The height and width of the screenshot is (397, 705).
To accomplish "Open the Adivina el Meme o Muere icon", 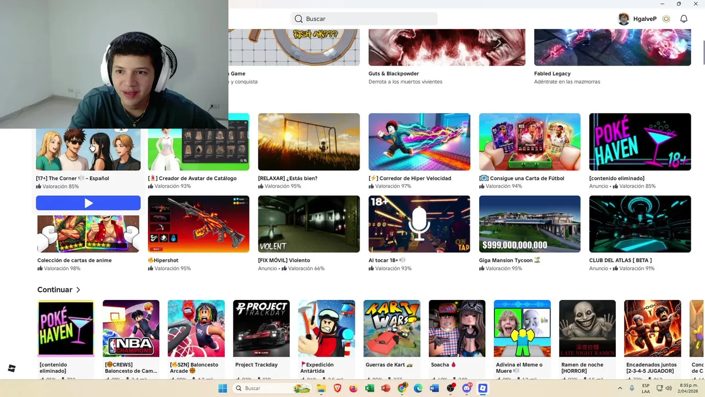I will point(522,329).
